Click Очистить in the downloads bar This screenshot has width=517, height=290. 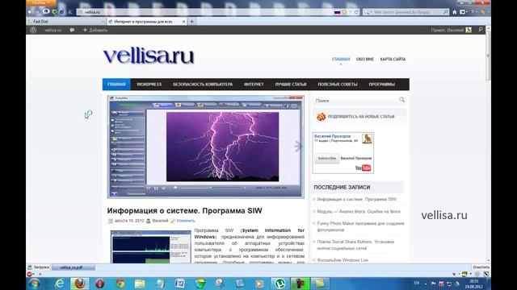tap(481, 267)
